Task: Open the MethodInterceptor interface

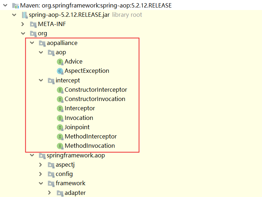Action: pos(91,137)
